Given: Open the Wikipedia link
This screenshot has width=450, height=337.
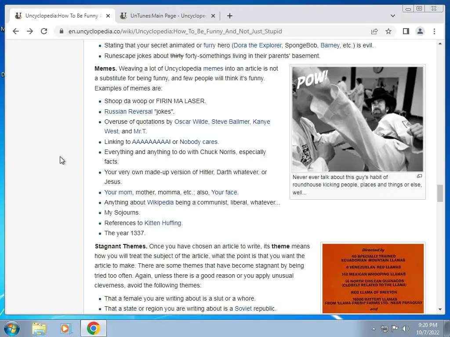Looking at the screenshot, I should (160, 202).
